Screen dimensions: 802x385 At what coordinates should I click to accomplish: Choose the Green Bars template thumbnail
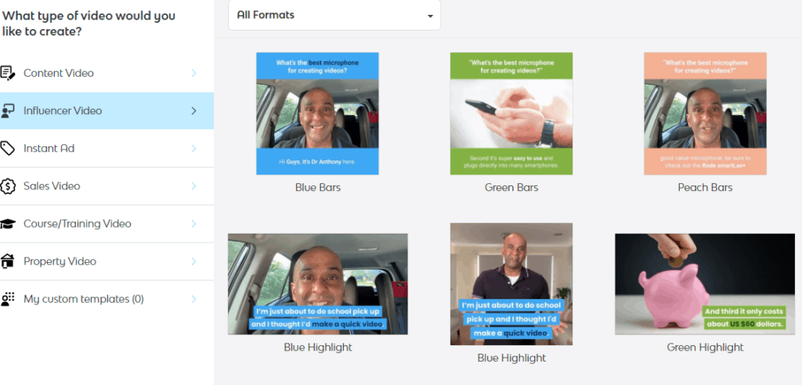click(x=511, y=113)
